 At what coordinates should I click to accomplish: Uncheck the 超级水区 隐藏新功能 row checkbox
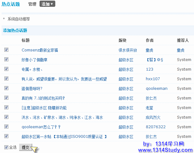click(6, 107)
